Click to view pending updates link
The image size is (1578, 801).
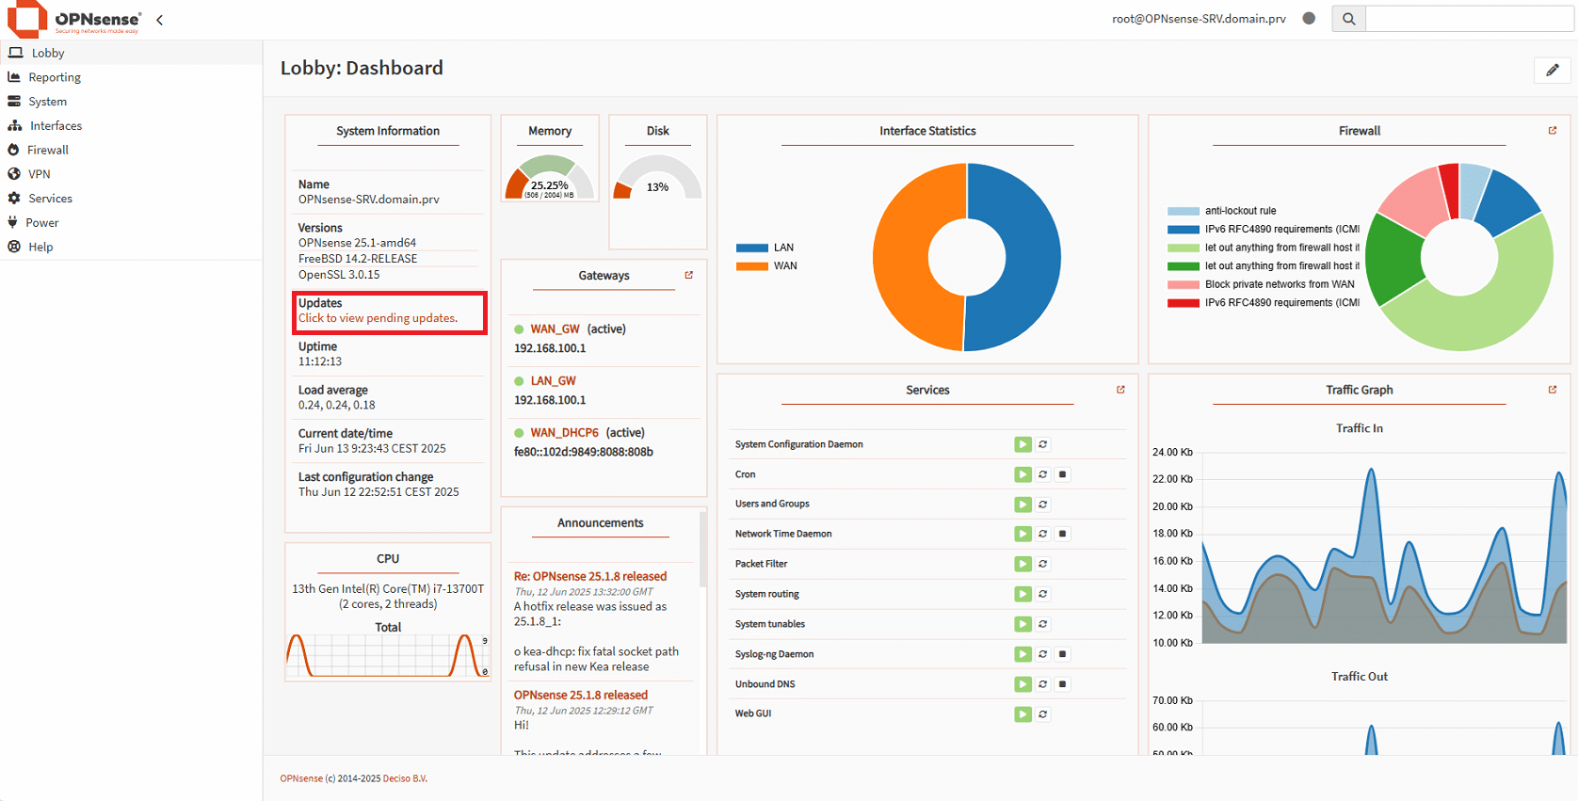click(378, 318)
